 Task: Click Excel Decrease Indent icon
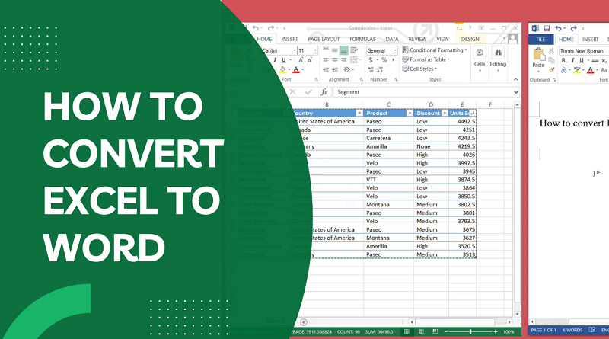tap(326, 69)
